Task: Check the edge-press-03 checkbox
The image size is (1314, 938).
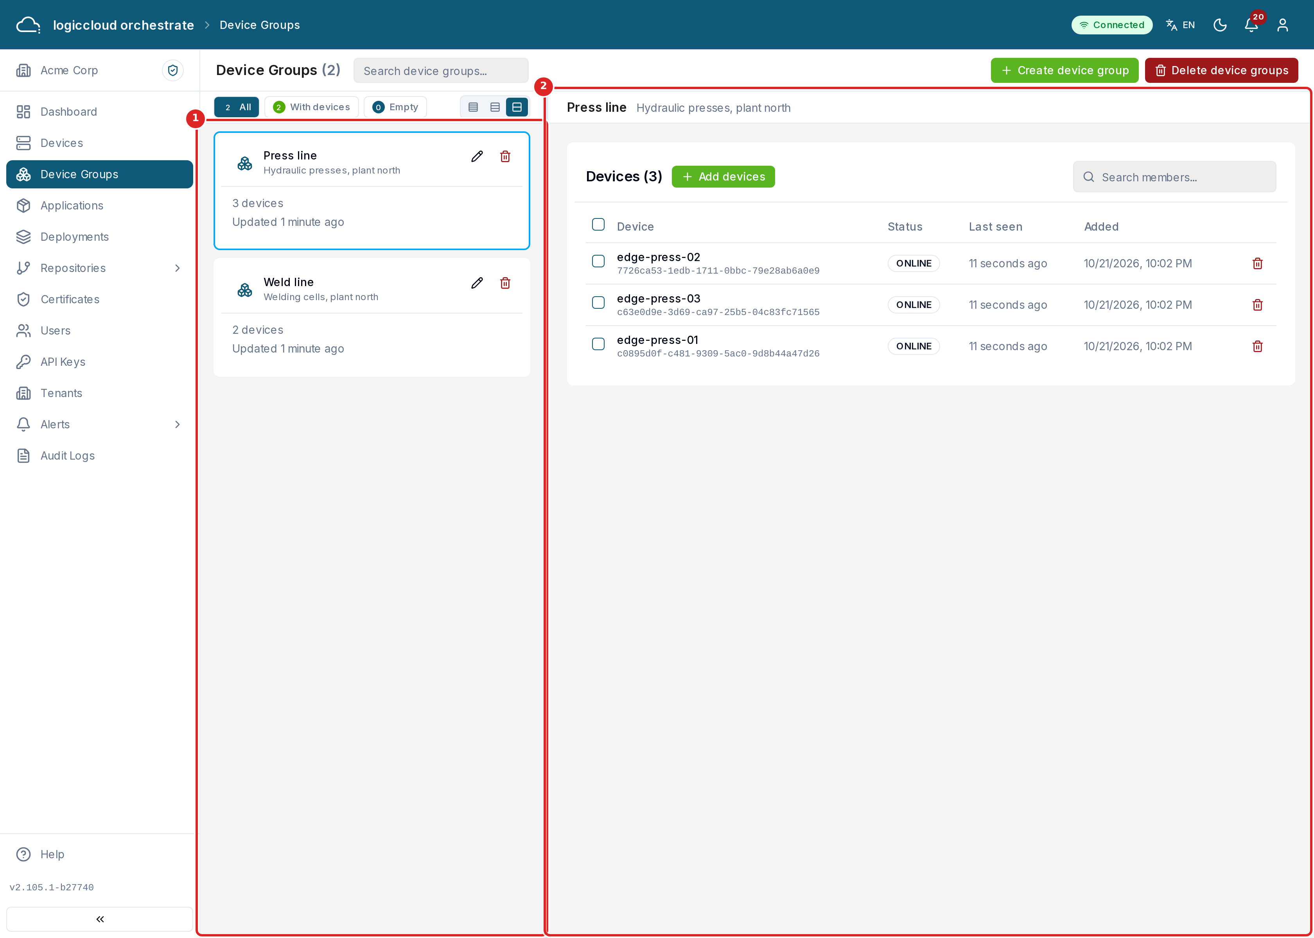Action: coord(598,303)
